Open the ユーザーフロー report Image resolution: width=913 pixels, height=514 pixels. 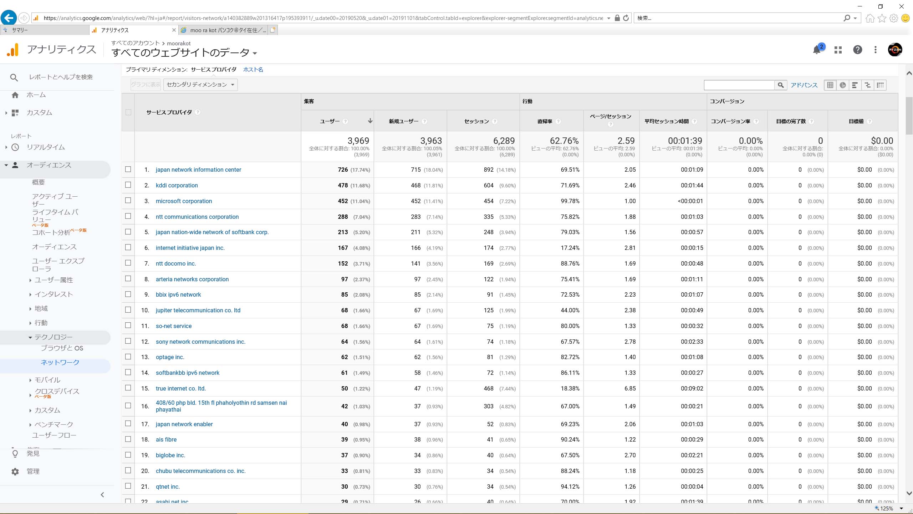coord(54,435)
